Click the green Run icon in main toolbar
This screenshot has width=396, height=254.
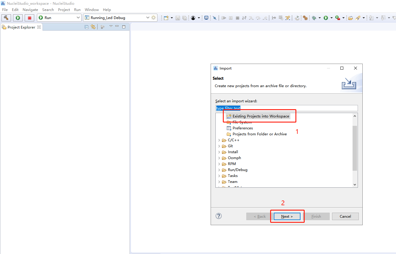(x=326, y=18)
